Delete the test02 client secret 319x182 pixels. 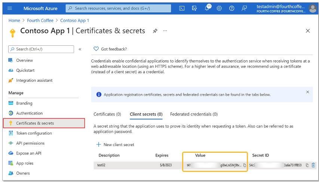click(313, 165)
